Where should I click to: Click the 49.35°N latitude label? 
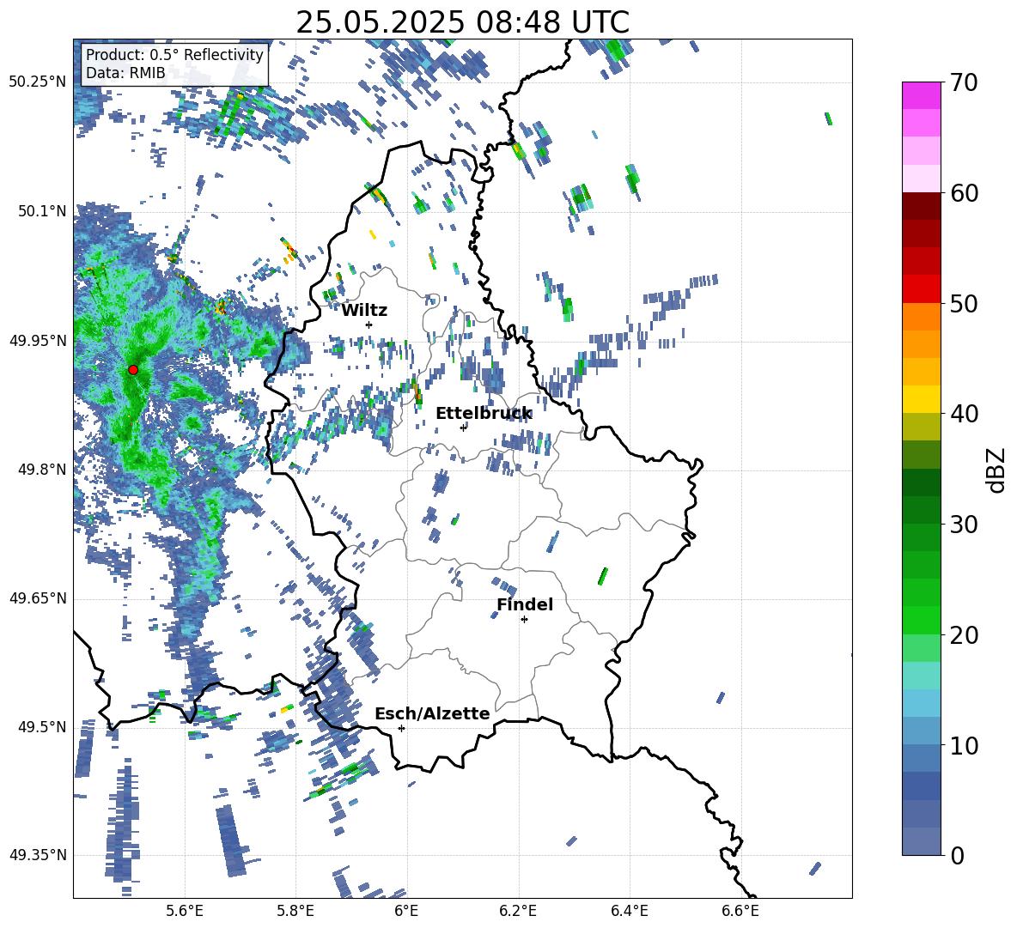tap(38, 855)
